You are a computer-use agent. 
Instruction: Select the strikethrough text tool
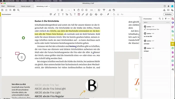tap(63, 14)
